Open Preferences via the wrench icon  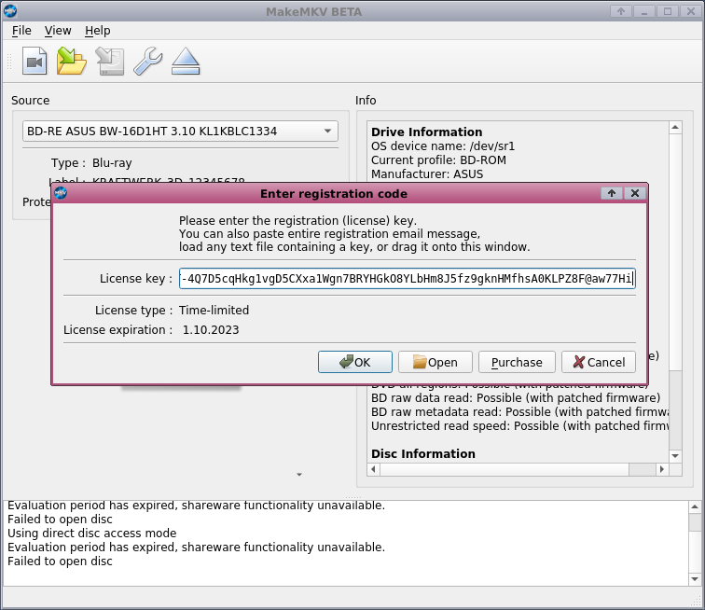tap(147, 62)
